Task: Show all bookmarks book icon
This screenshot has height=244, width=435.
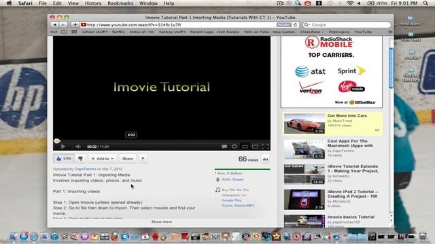Action: tap(64, 32)
